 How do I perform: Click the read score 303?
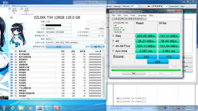(146, 57)
